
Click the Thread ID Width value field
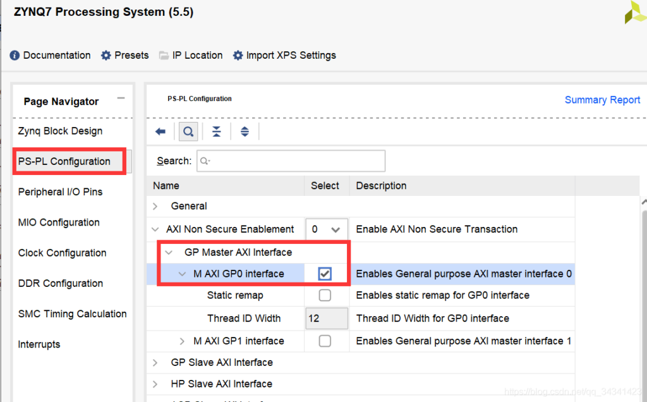coord(327,318)
